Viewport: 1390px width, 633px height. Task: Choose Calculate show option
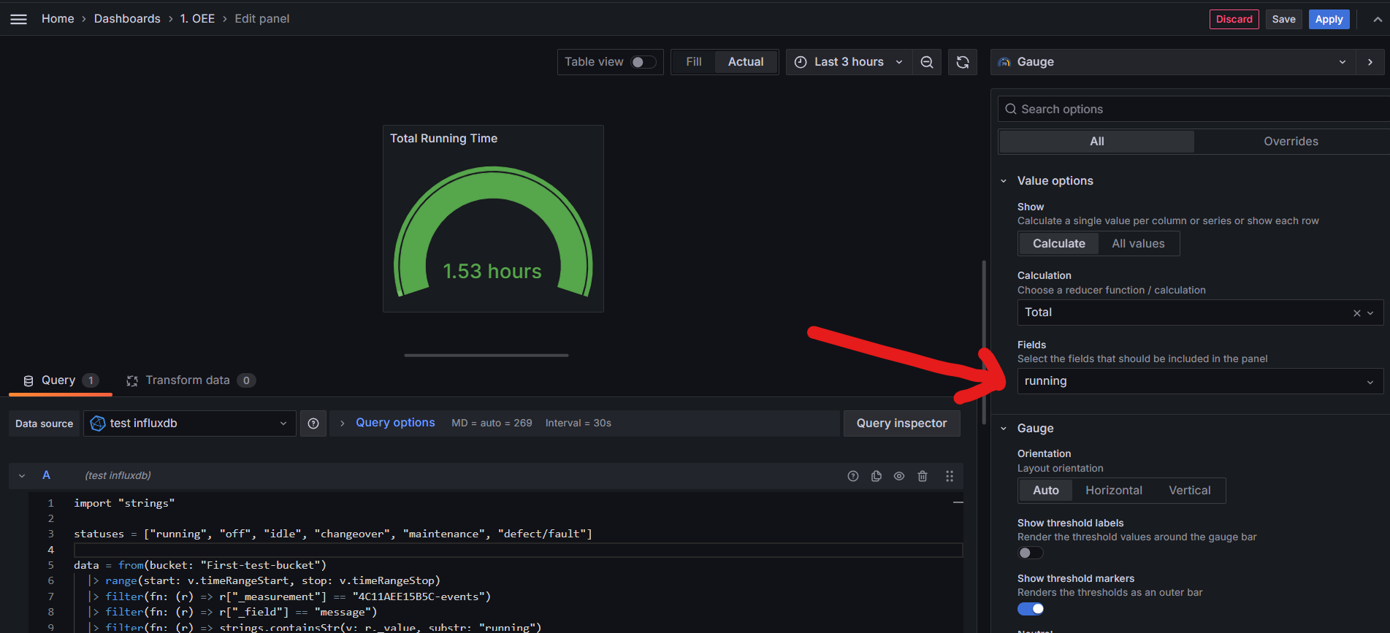[1059, 244]
